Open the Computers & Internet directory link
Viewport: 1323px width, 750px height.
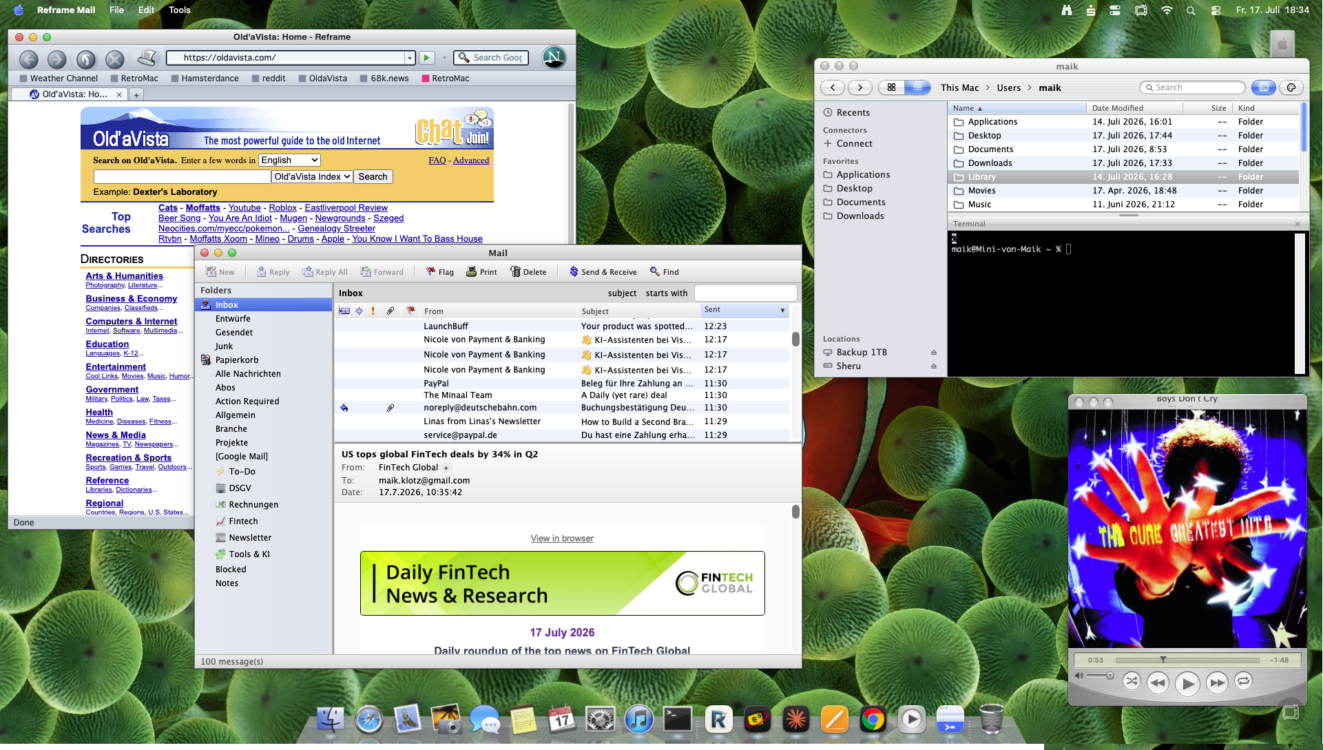tap(132, 321)
